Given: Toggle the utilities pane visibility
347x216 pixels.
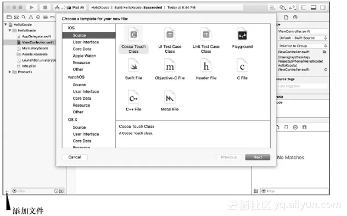Looking at the screenshot, I should 323,8.
